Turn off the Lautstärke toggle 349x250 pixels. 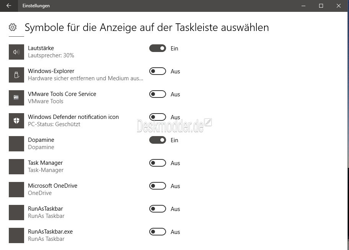[158, 48]
